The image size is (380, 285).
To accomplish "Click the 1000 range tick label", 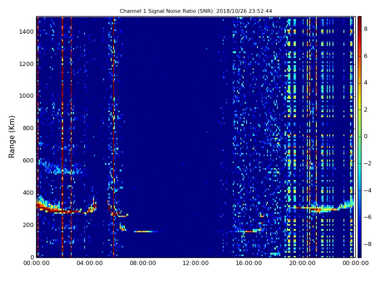I will pos(27,96).
